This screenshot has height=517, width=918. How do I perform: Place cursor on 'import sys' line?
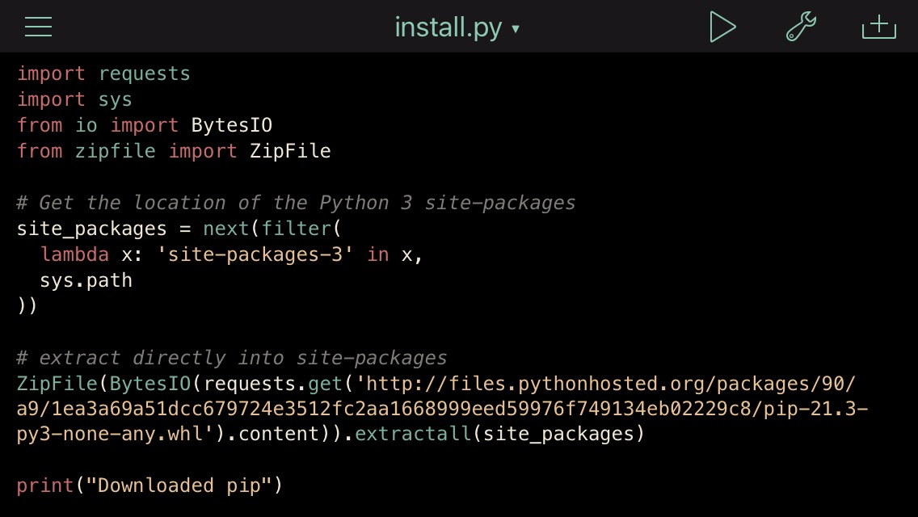[74, 99]
